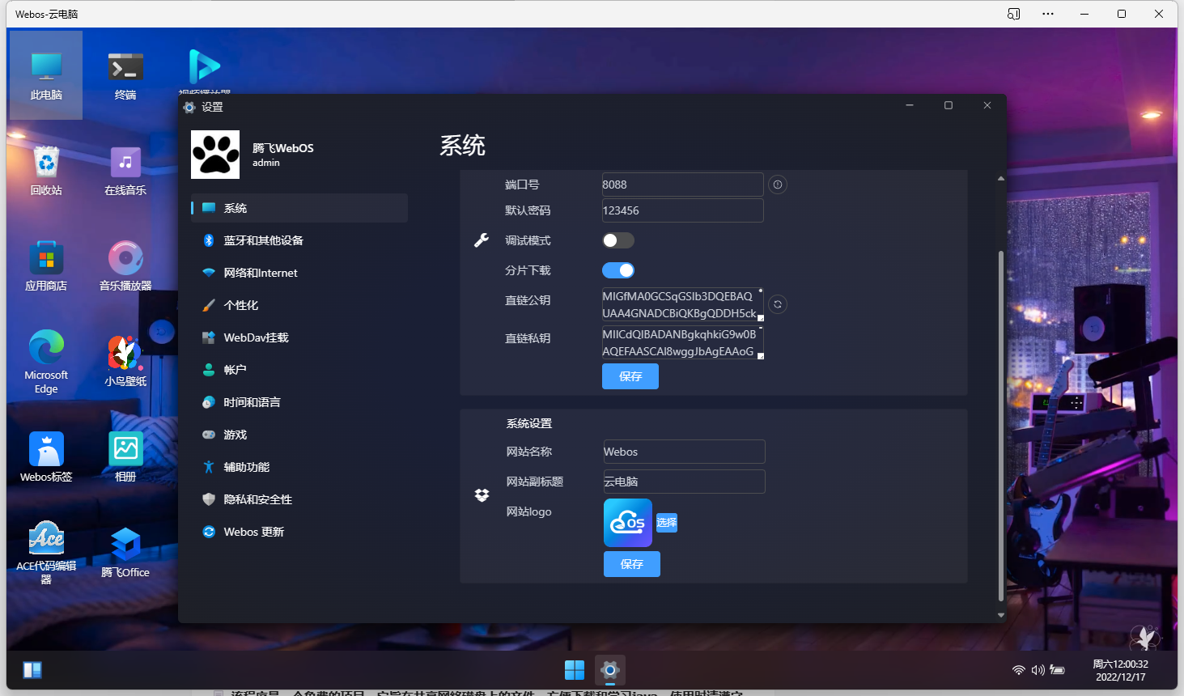Viewport: 1184px width, 696px height.
Task: Minimize the 设置 settings window
Action: pyautogui.click(x=910, y=105)
